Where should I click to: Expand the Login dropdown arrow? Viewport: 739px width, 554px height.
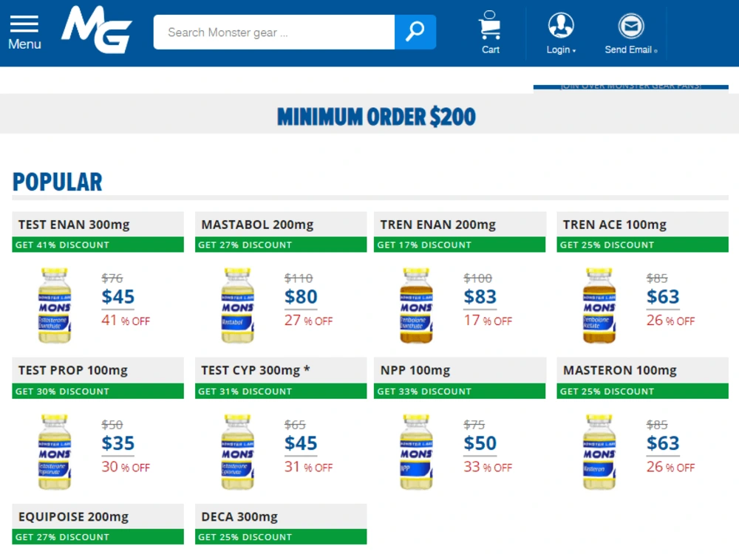pos(574,51)
